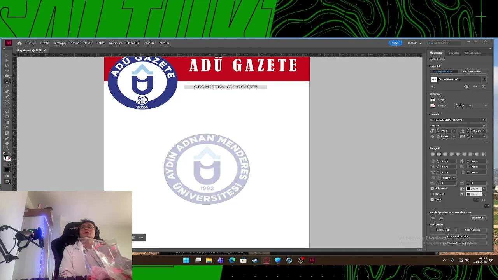The width and height of the screenshot is (498, 280).
Task: Select the Gradient Swatch tool
Action: (7, 122)
